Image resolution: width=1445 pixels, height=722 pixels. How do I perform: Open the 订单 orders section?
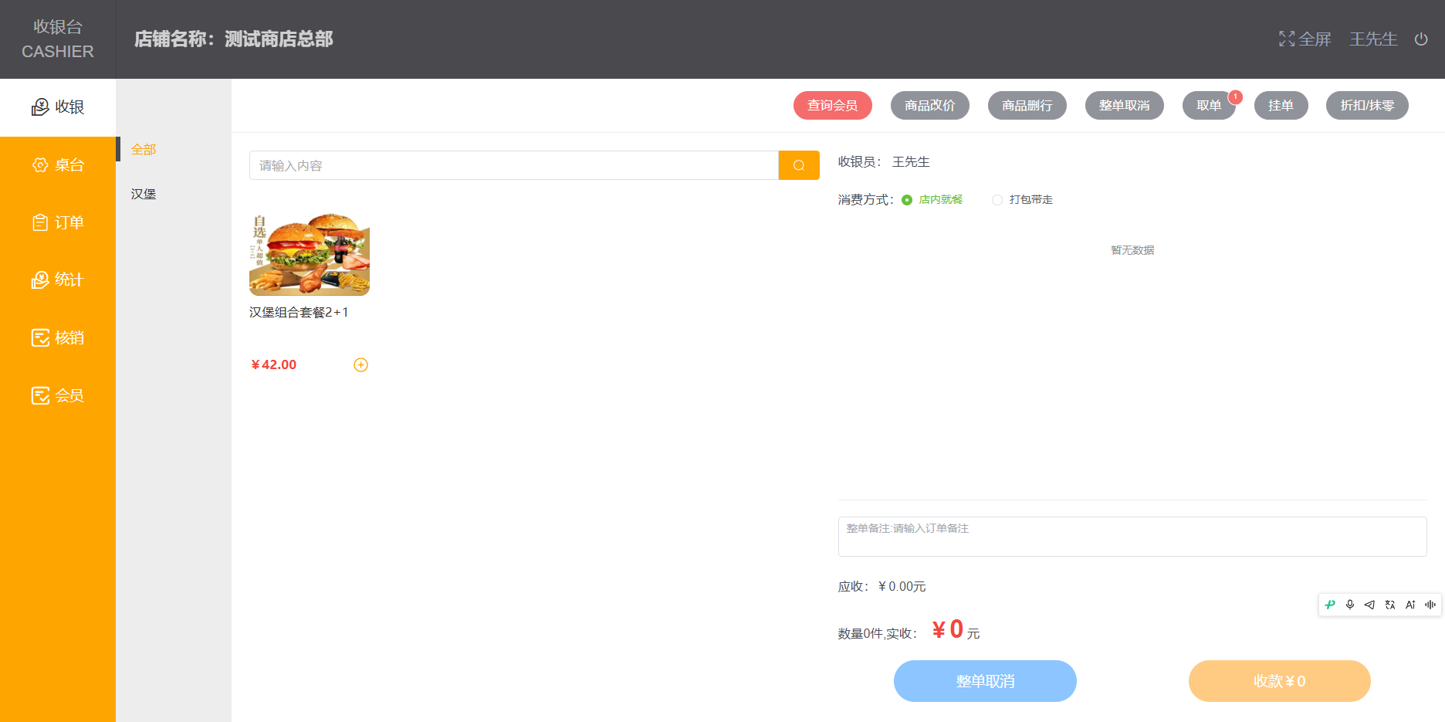click(x=58, y=222)
